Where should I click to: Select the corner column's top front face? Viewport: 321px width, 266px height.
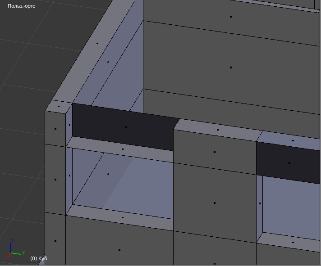pos(55,129)
